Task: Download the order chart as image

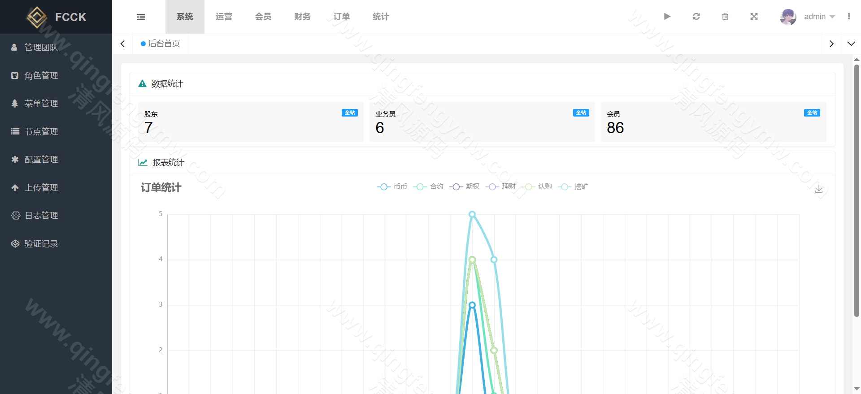Action: pos(818,189)
